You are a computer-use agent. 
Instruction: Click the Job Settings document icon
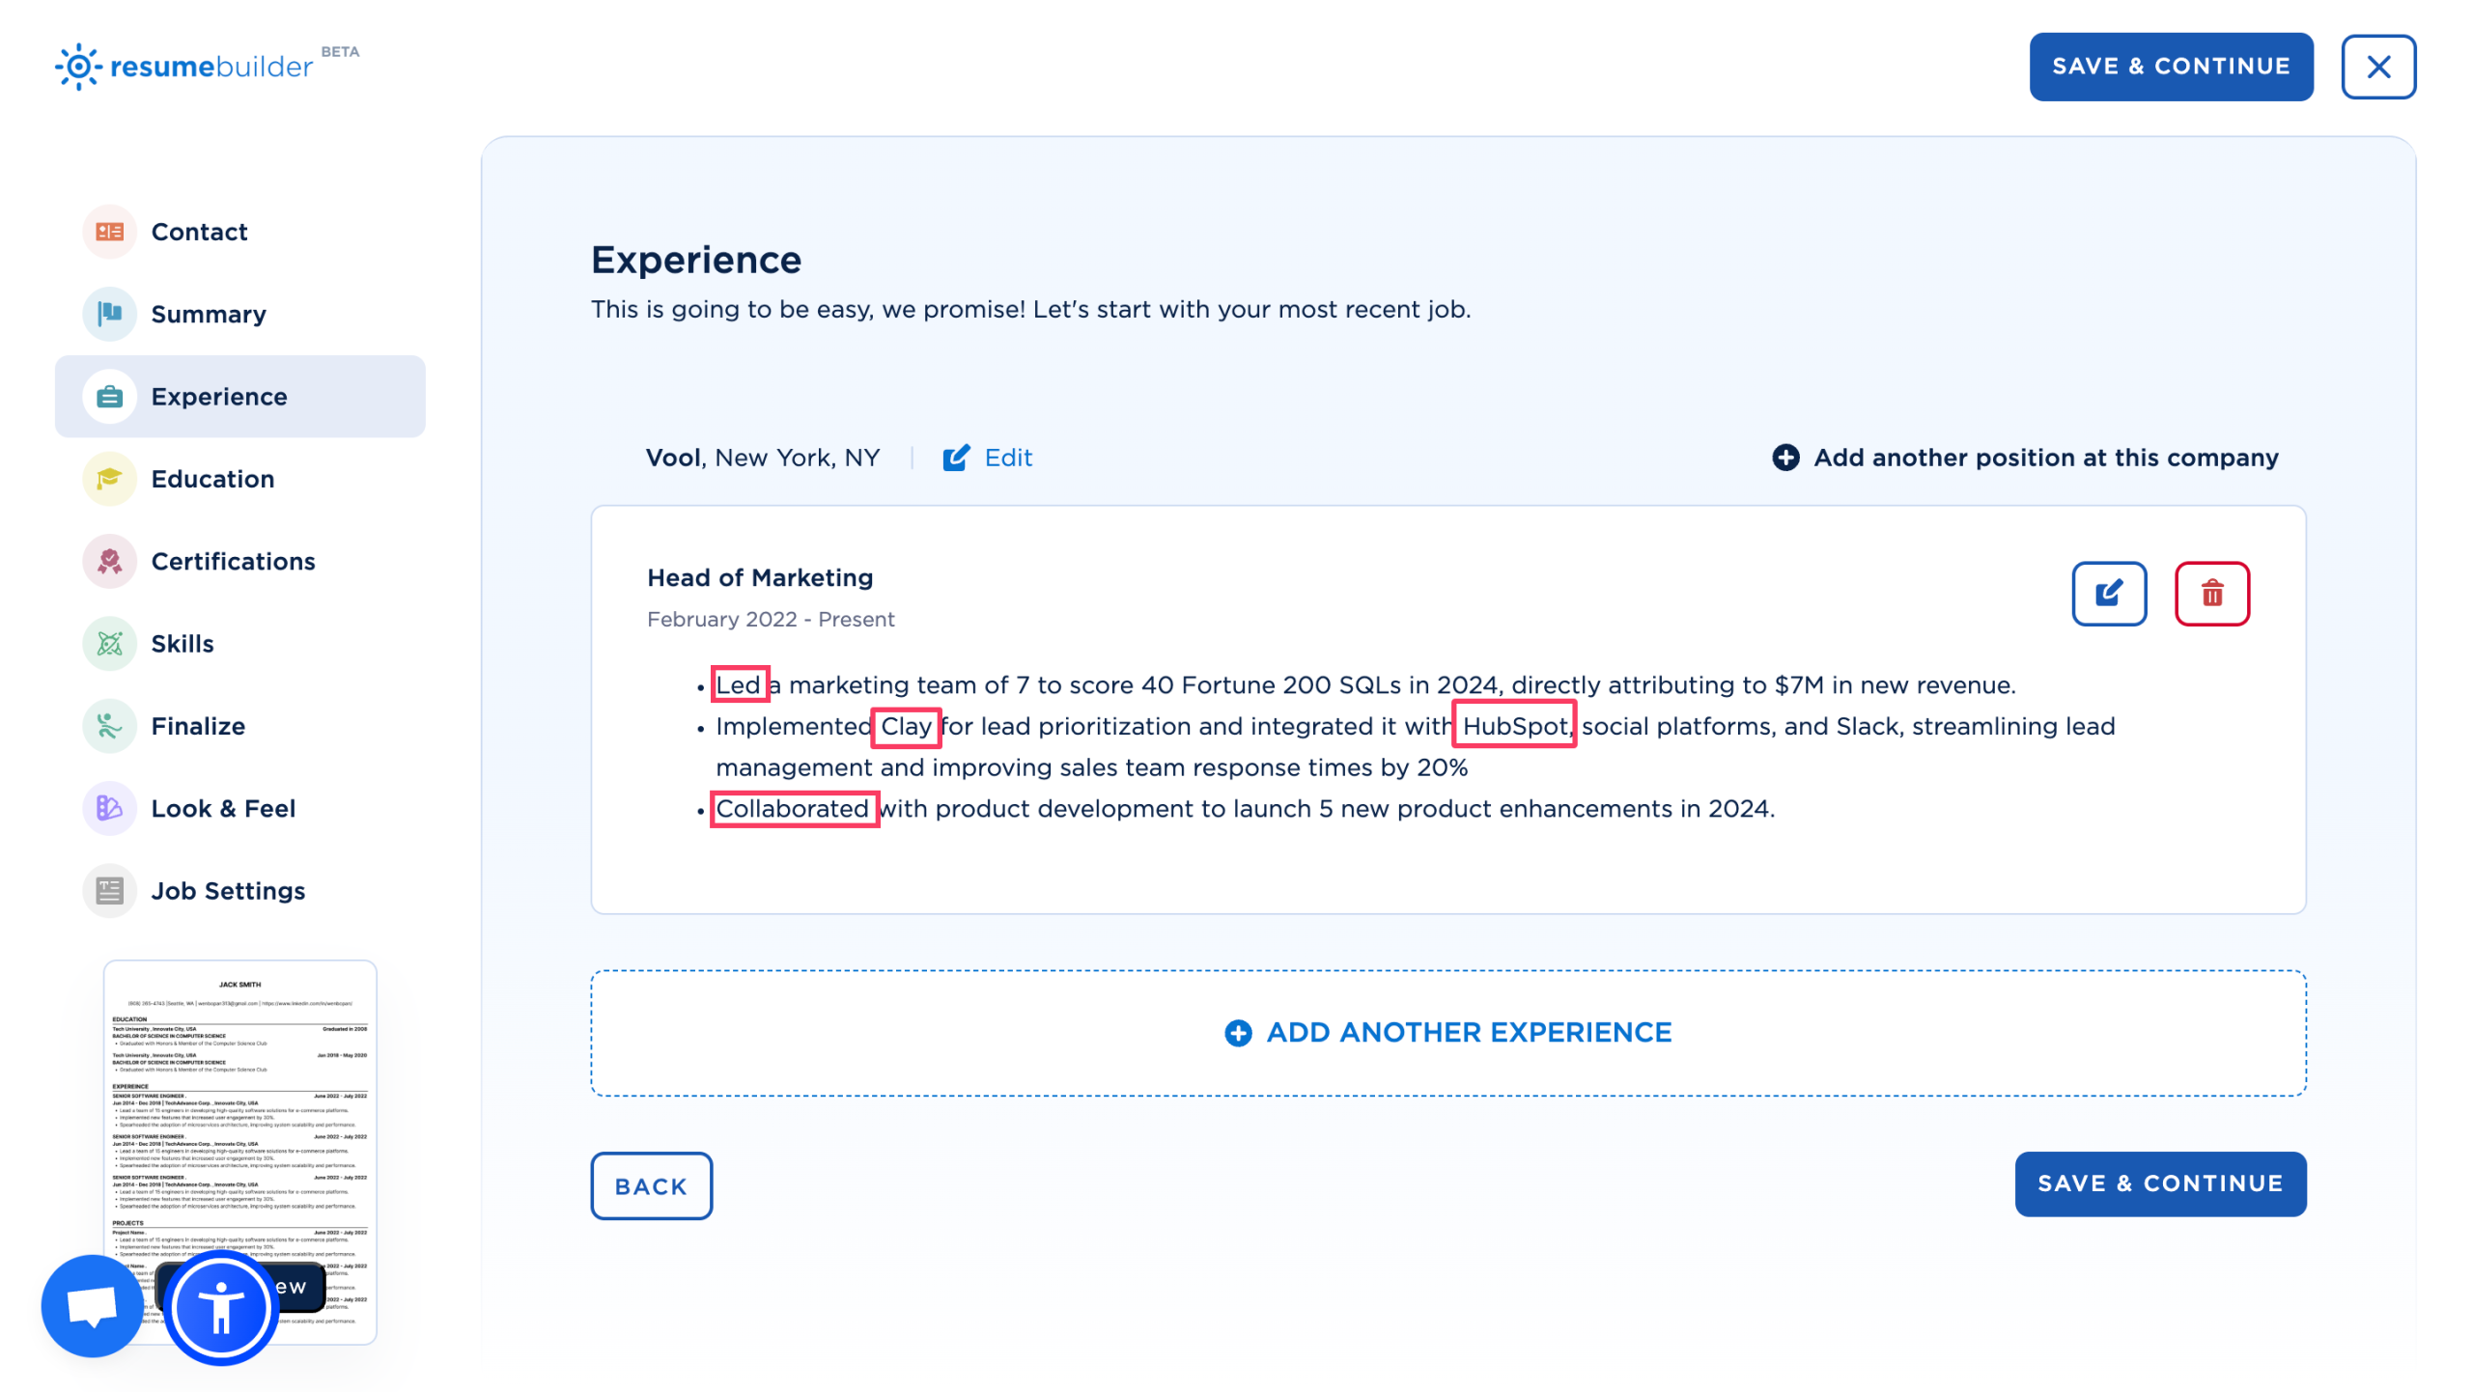(109, 890)
